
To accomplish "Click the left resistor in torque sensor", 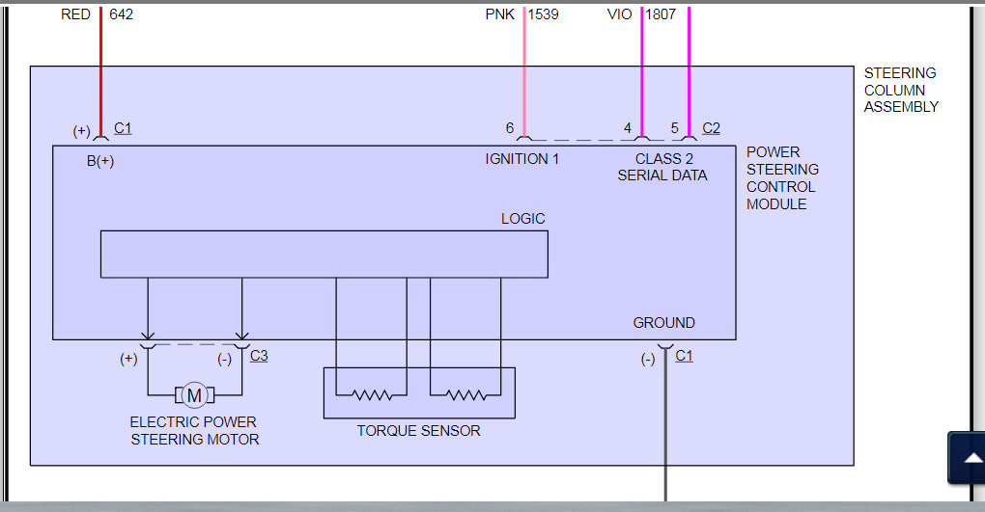I will tap(372, 395).
